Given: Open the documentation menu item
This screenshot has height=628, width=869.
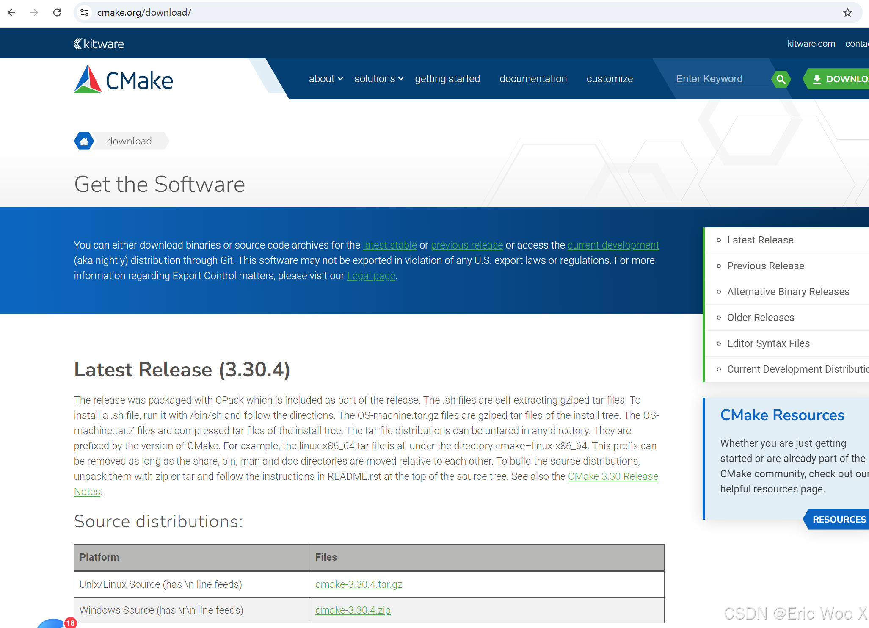Looking at the screenshot, I should point(533,79).
